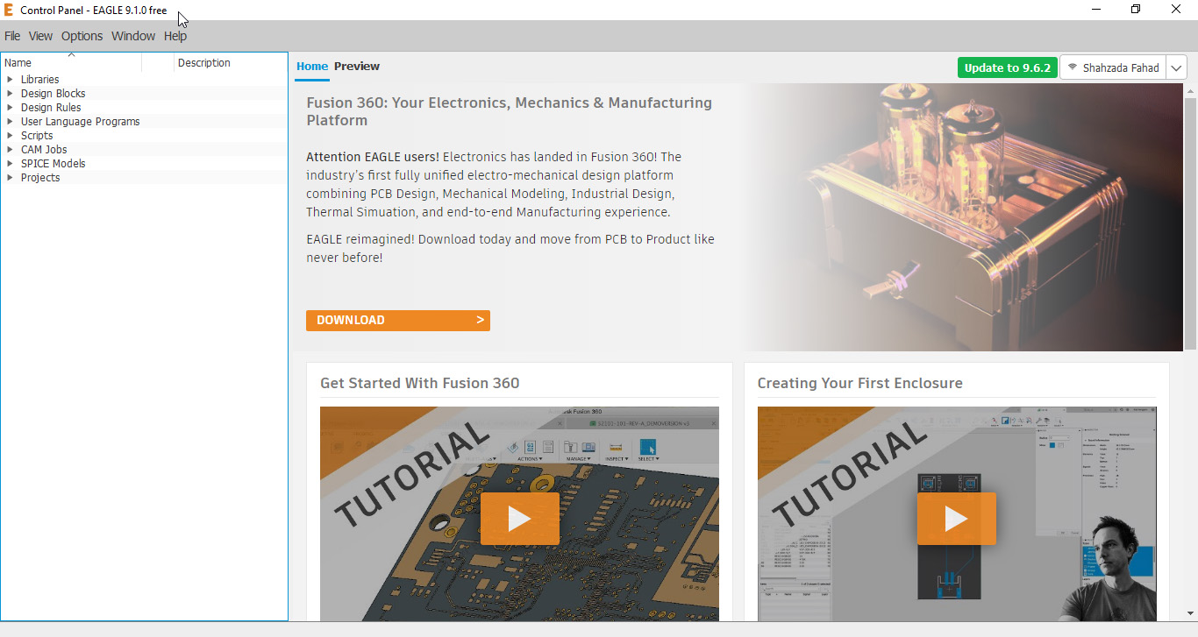Play the Creating Your First Enclosure video

(957, 519)
